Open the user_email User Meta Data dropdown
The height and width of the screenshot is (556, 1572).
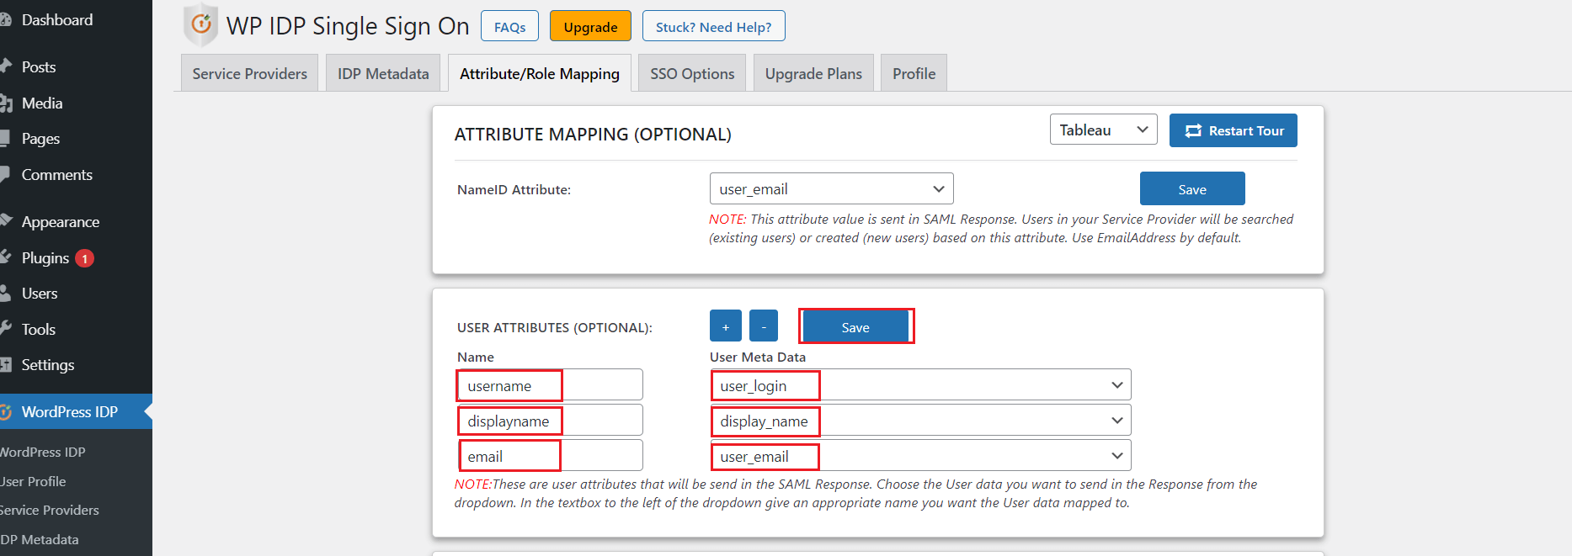[920, 456]
